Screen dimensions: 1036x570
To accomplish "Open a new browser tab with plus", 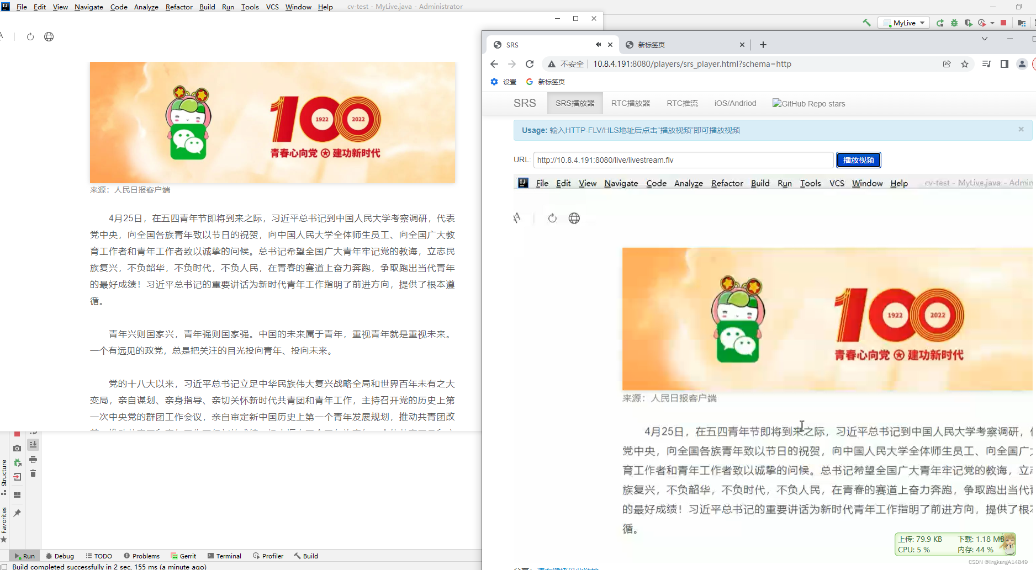I will (763, 45).
